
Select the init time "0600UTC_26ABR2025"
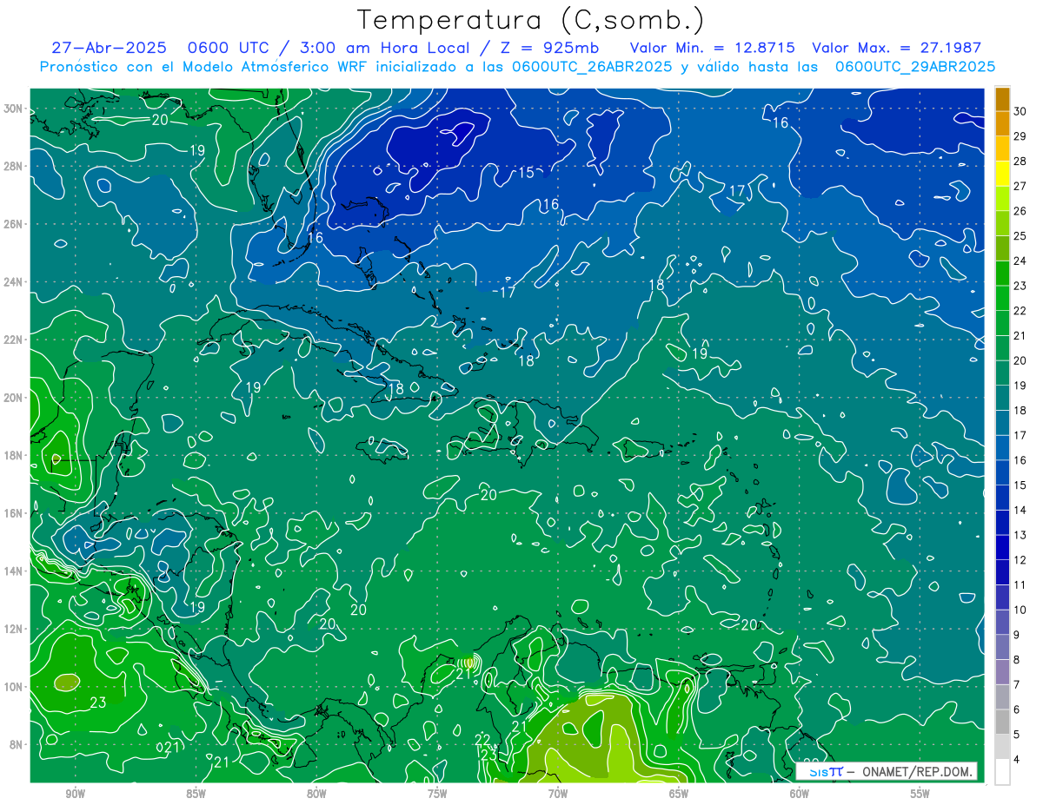point(593,67)
